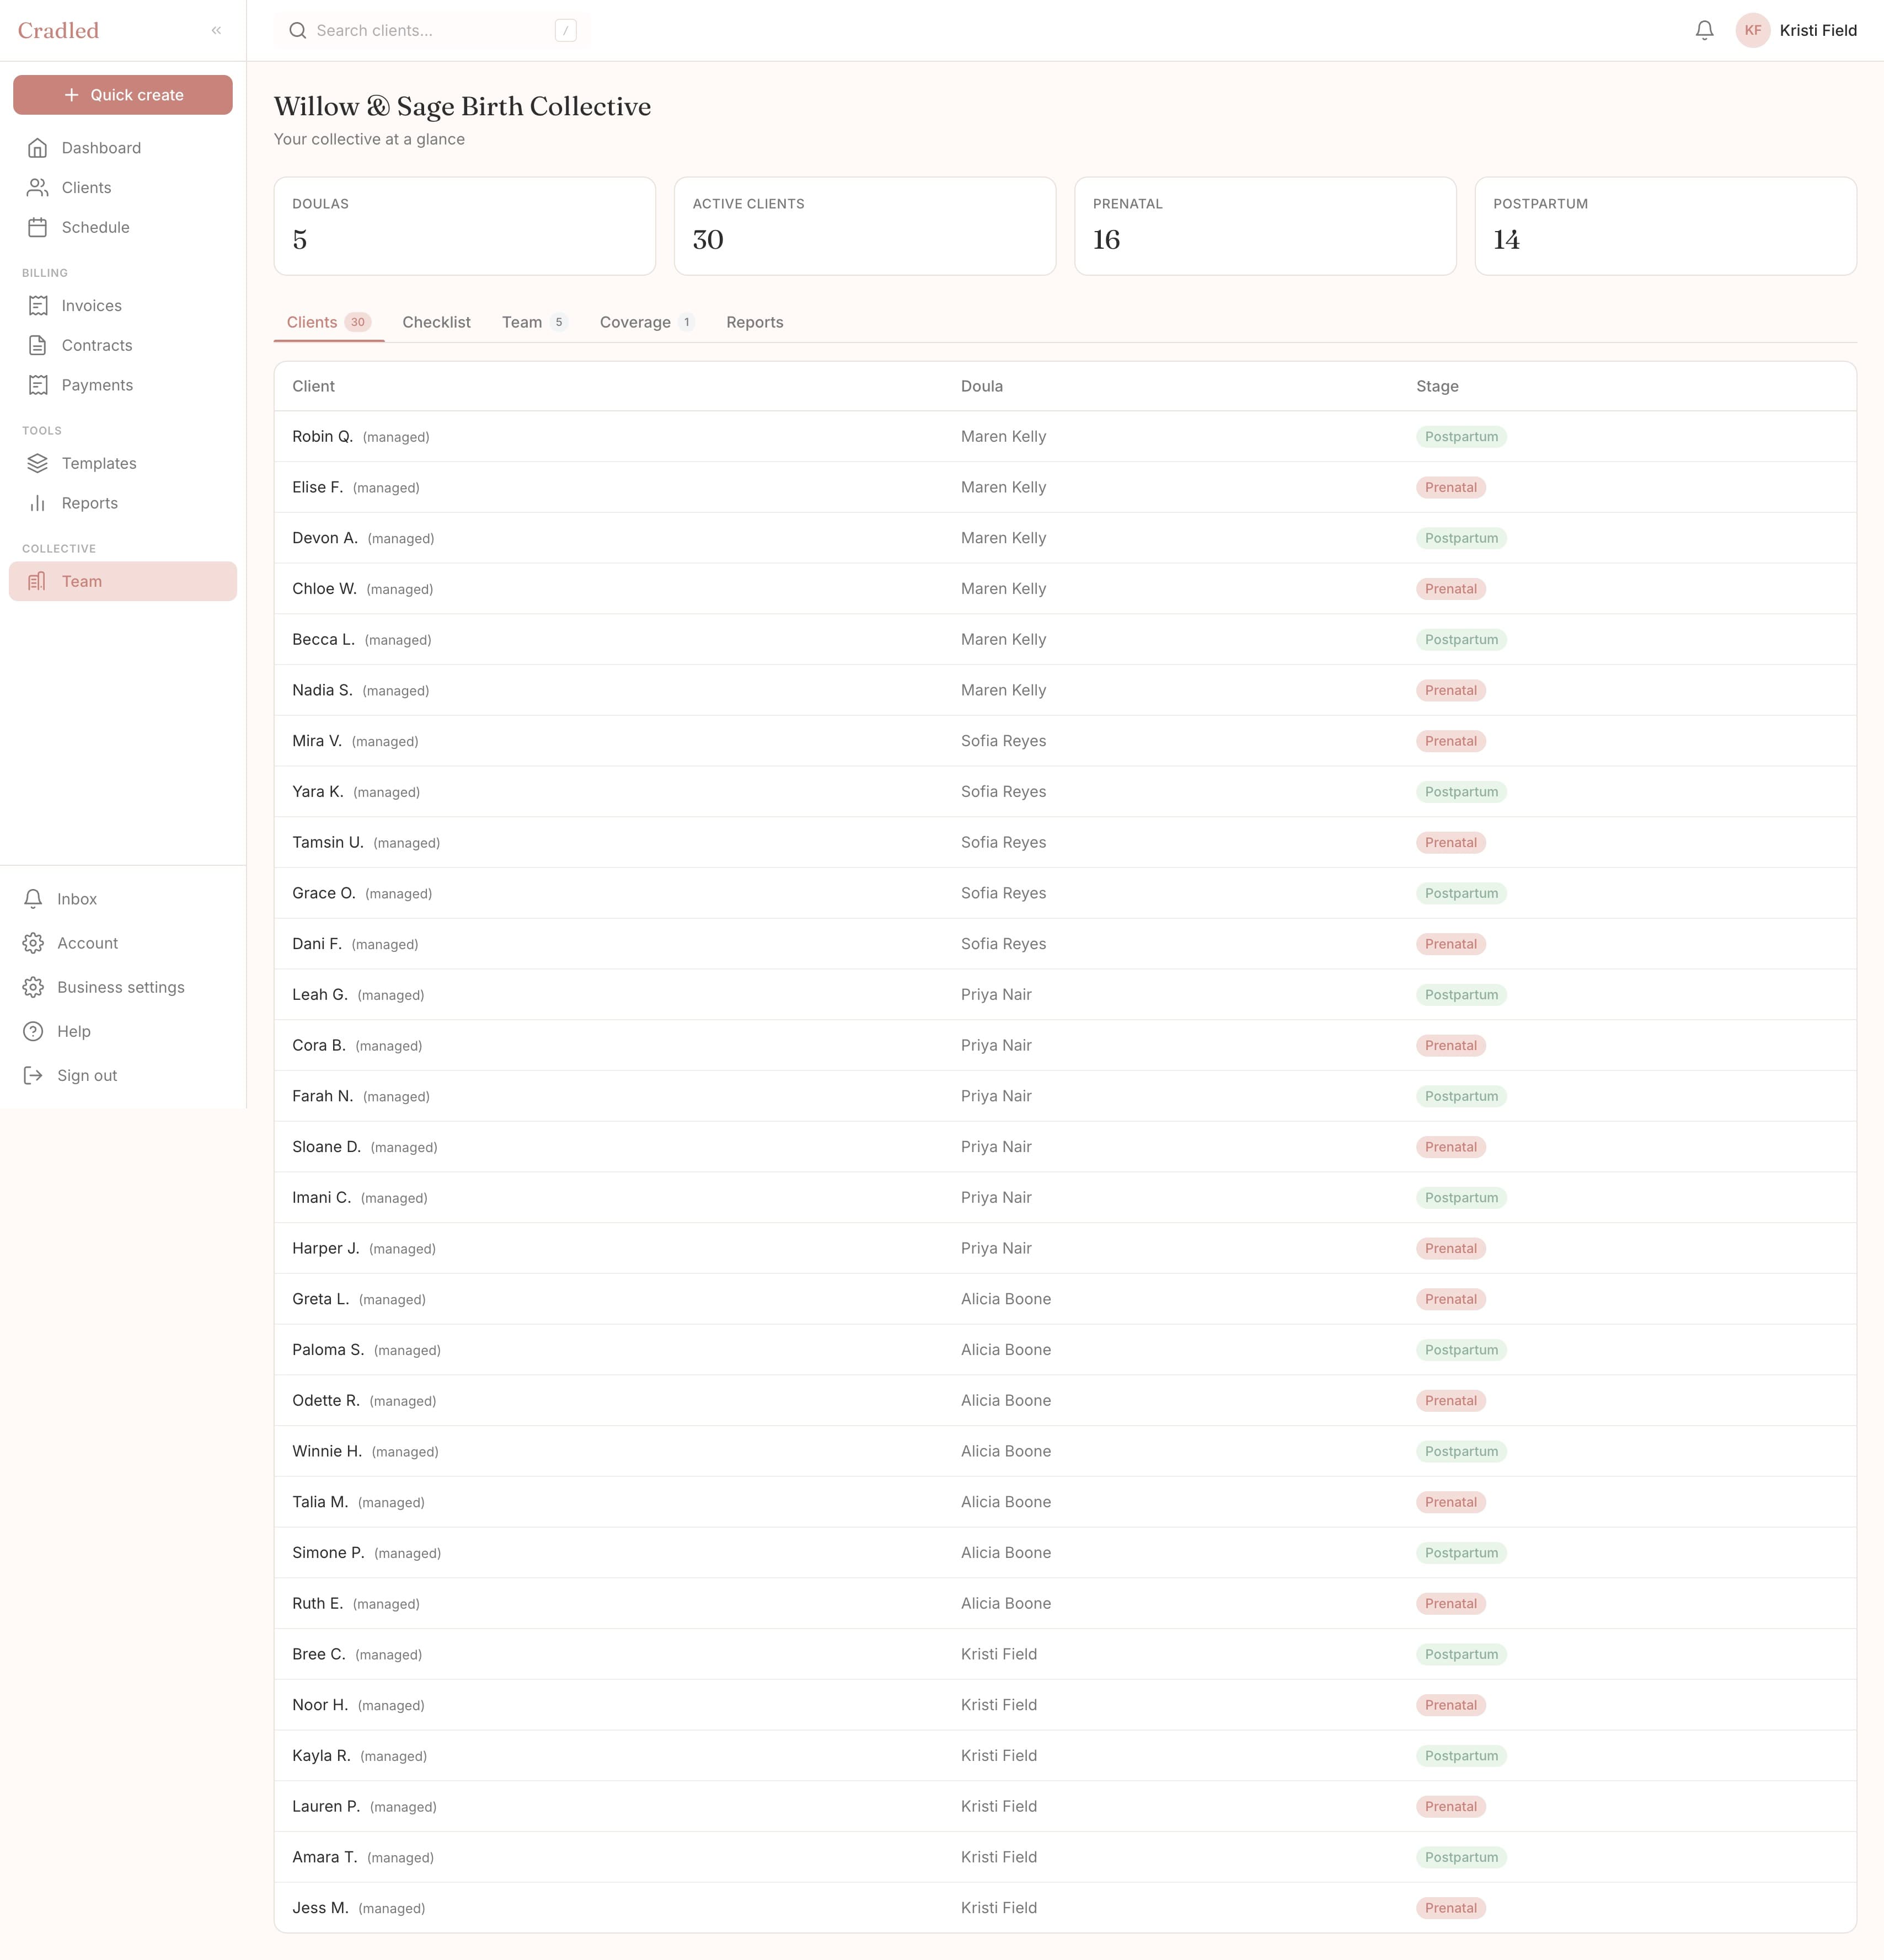Click the Prenatal stat card
1884x1960 pixels.
tap(1265, 226)
